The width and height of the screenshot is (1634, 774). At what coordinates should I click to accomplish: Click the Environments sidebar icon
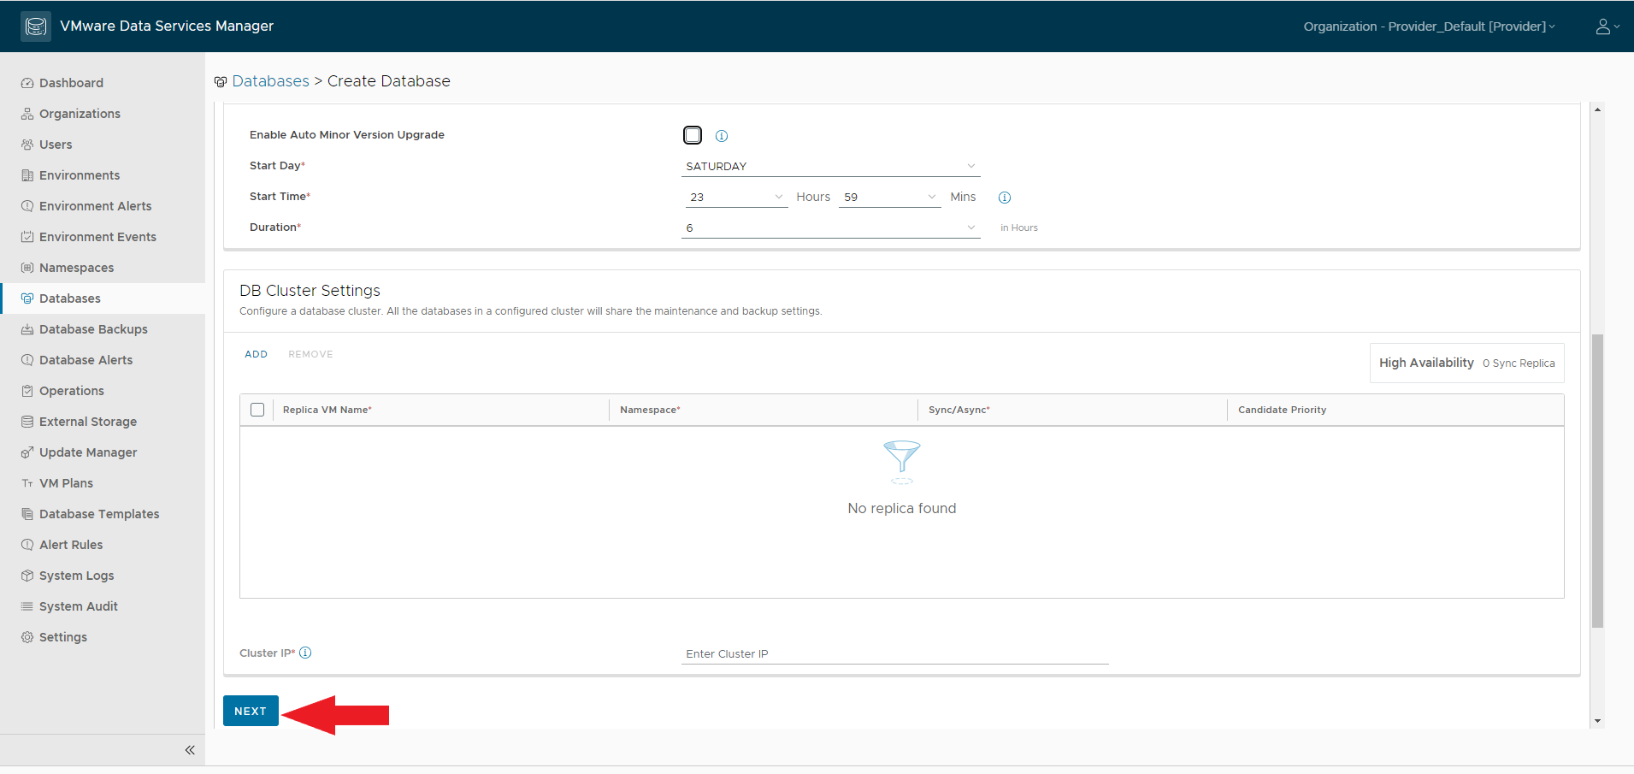pyautogui.click(x=27, y=175)
